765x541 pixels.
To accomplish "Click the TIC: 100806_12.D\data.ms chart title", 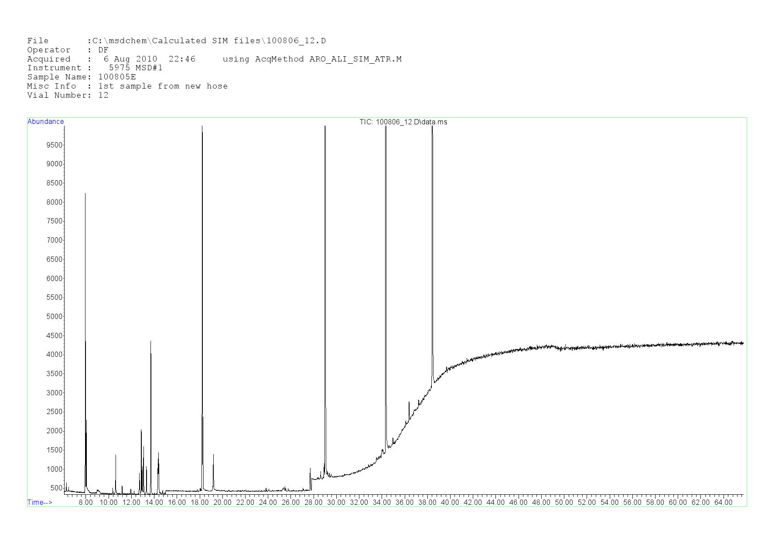I will [x=403, y=122].
